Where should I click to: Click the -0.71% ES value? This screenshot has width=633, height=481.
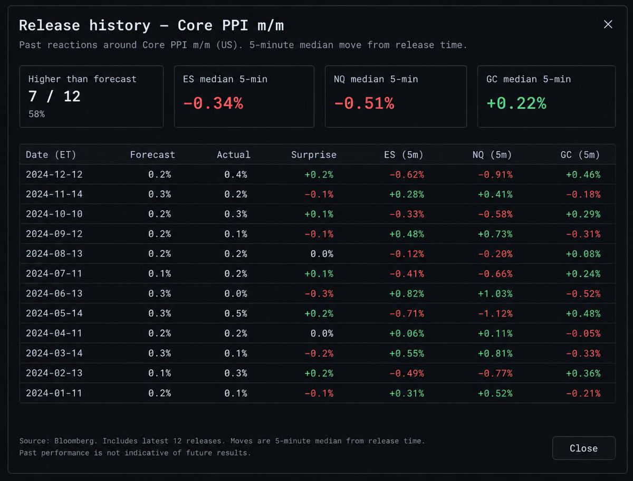[407, 313]
